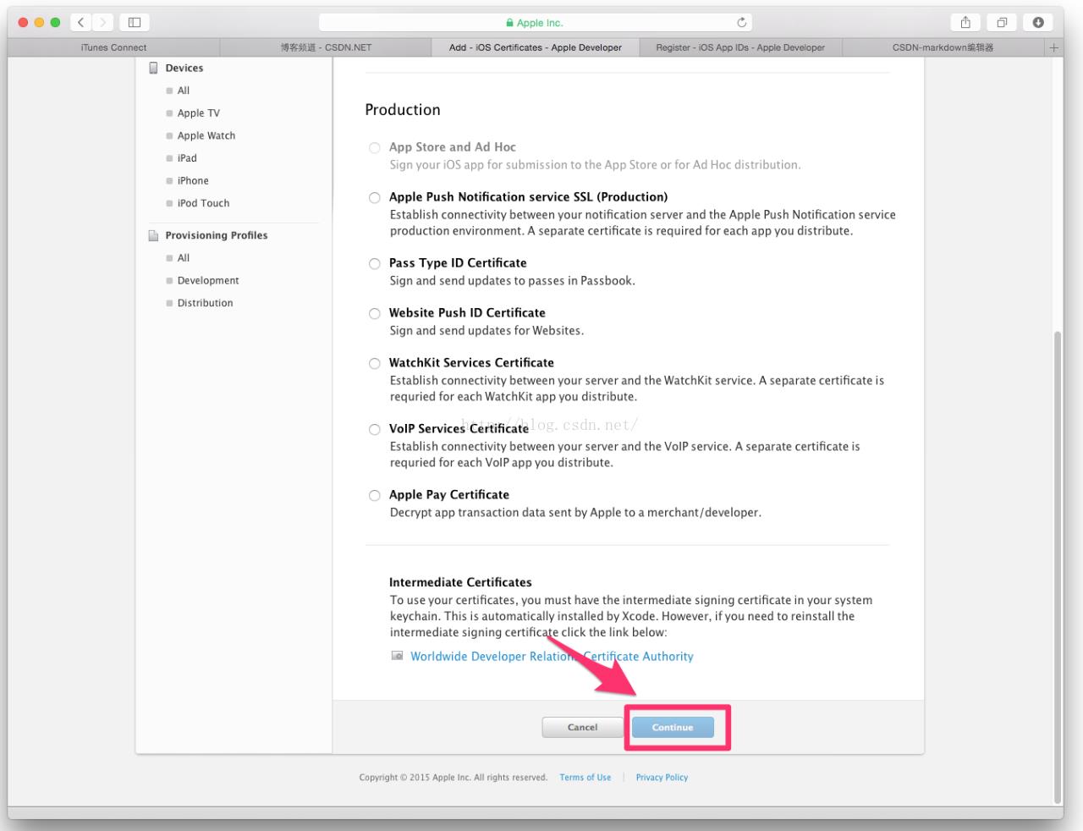This screenshot has width=1083, height=831.
Task: Show the Safari sidebar
Action: tap(135, 23)
